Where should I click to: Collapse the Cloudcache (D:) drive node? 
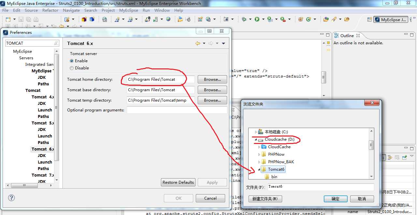pyautogui.click(x=256, y=139)
